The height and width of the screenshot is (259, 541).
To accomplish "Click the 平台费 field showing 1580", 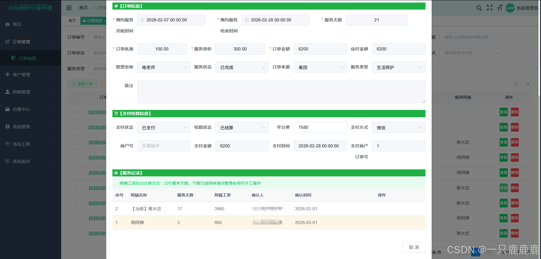I will [x=320, y=127].
